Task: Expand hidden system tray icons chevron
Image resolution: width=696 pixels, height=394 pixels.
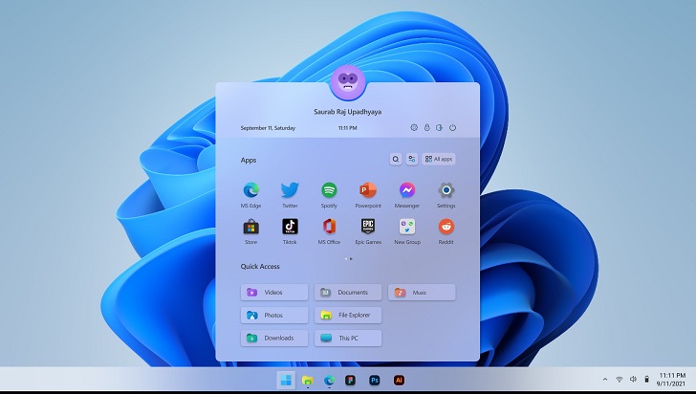Action: coord(605,380)
